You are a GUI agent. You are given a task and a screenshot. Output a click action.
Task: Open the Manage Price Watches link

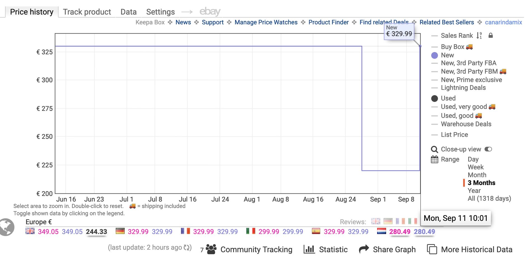click(x=266, y=22)
